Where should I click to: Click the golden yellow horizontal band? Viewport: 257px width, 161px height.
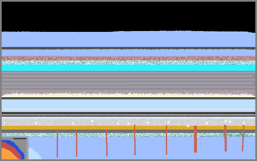pyautogui.click(x=128, y=128)
